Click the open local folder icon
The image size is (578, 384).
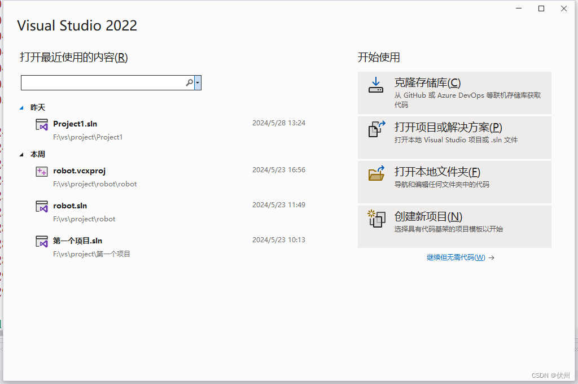click(x=376, y=173)
